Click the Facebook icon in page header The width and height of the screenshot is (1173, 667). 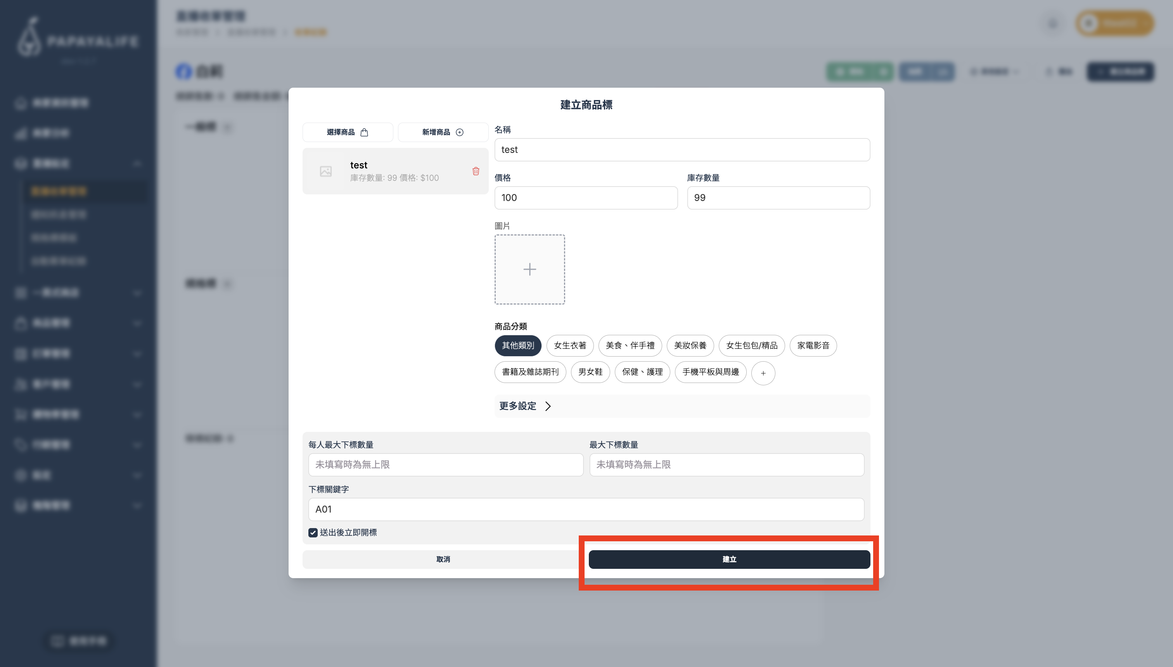[183, 71]
